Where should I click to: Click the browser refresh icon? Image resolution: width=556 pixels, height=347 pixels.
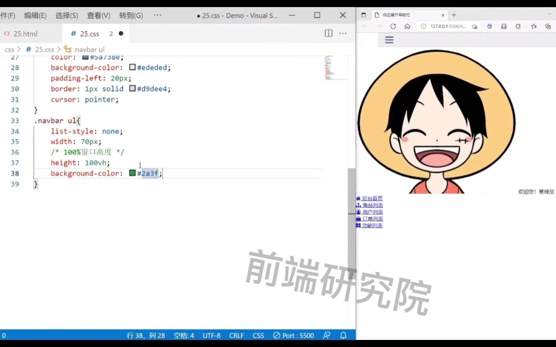pyautogui.click(x=393, y=26)
